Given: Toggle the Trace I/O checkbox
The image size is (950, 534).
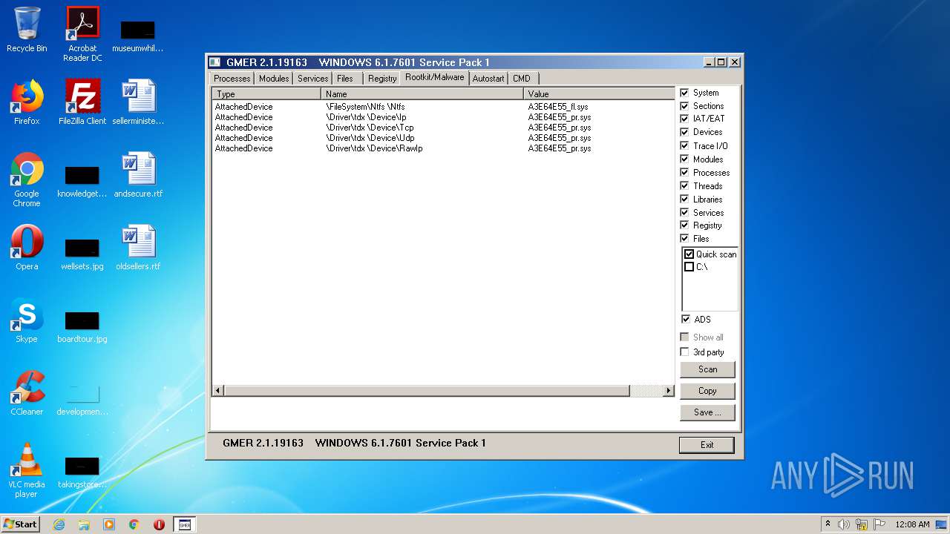Looking at the screenshot, I should coord(684,145).
